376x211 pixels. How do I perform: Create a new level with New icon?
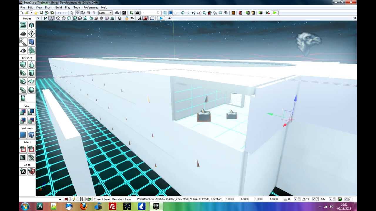coord(21,13)
